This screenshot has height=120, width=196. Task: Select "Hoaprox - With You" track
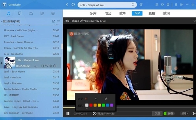[x=31, y=30]
